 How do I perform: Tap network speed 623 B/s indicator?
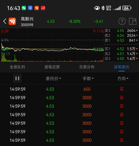click(x=109, y=8)
